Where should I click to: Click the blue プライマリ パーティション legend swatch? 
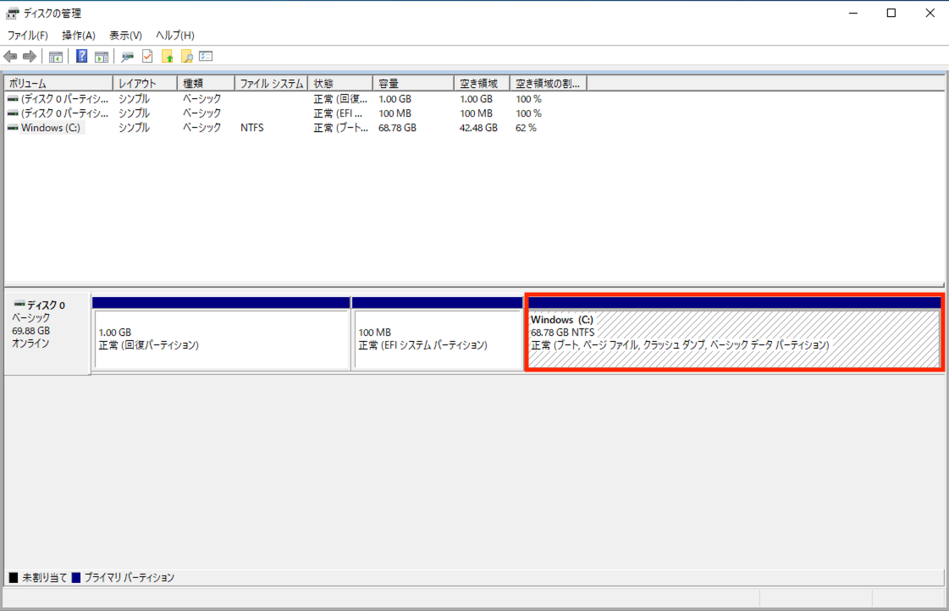(x=75, y=578)
